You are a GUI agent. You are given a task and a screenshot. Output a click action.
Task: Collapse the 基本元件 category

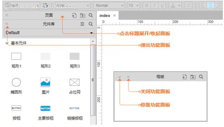(x=7, y=43)
